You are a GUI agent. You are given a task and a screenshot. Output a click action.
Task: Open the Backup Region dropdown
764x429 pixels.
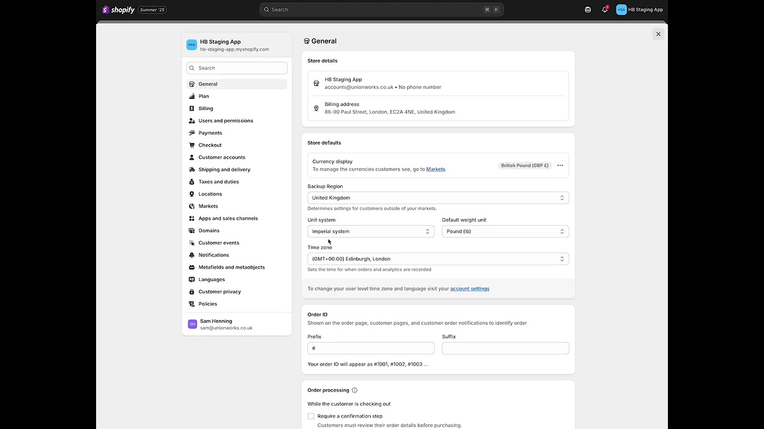point(438,198)
